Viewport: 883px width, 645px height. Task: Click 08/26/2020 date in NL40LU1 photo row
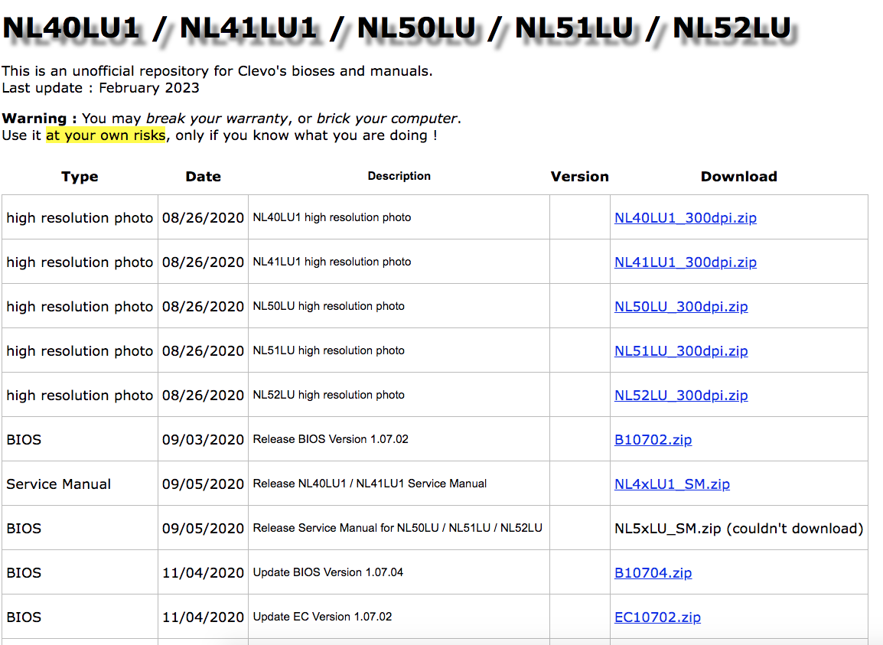click(203, 218)
